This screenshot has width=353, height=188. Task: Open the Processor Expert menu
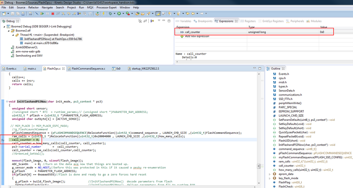point(106,7)
